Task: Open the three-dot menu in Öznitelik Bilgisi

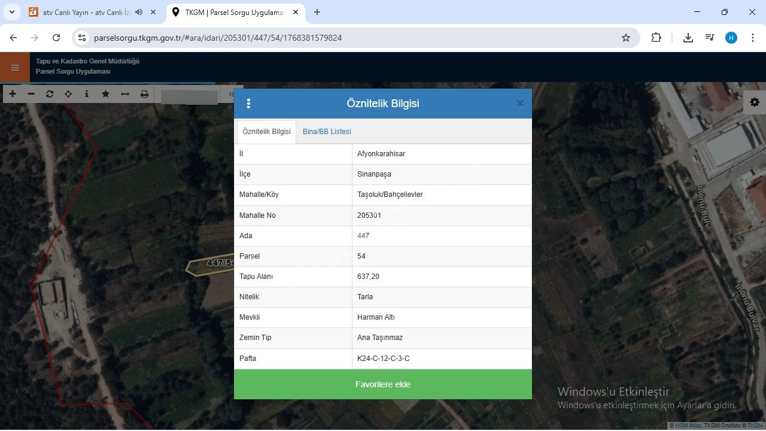Action: tap(248, 104)
